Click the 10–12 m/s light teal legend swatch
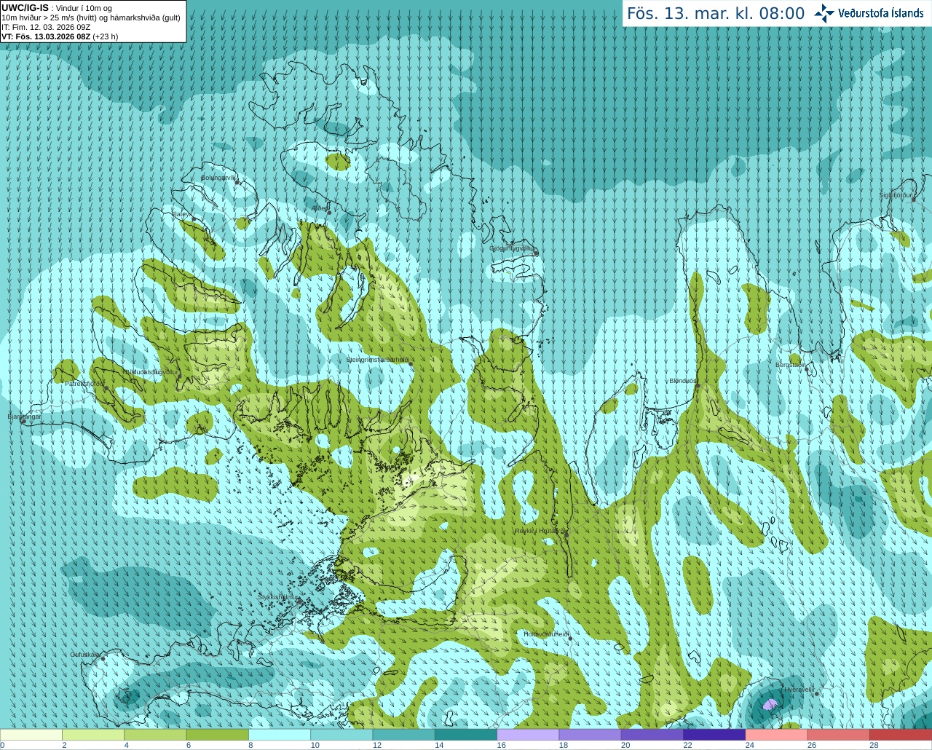932x750 pixels. click(x=341, y=735)
